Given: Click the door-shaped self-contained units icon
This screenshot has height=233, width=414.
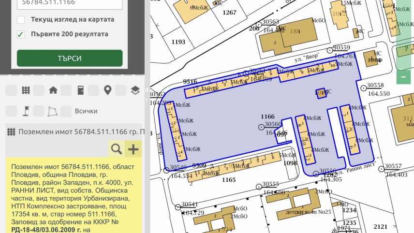Looking at the screenshot, I should point(81,90).
